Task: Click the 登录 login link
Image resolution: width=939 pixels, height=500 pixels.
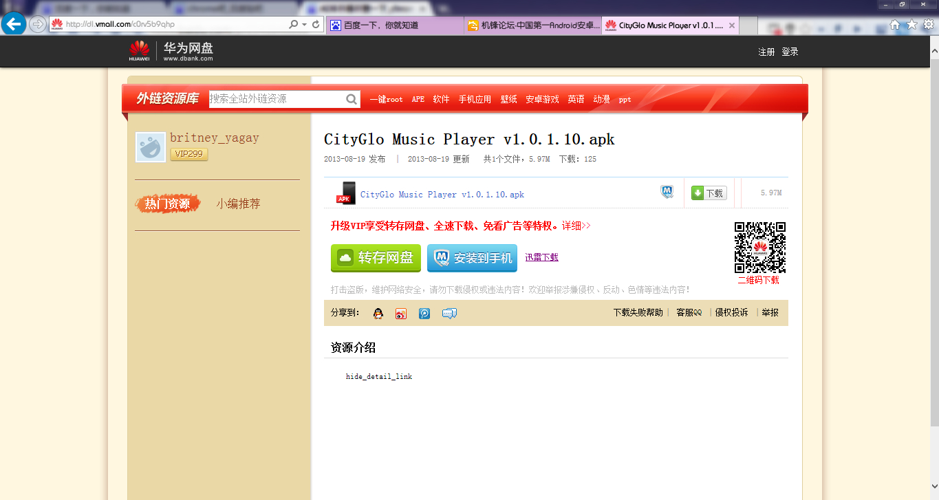Action: (790, 52)
